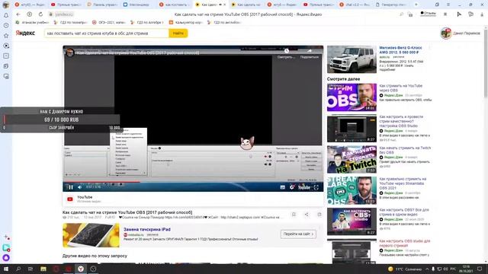Open ГДЗ по Алгебре bookmark
The width and height of the screenshot is (488, 274).
coord(147,22)
